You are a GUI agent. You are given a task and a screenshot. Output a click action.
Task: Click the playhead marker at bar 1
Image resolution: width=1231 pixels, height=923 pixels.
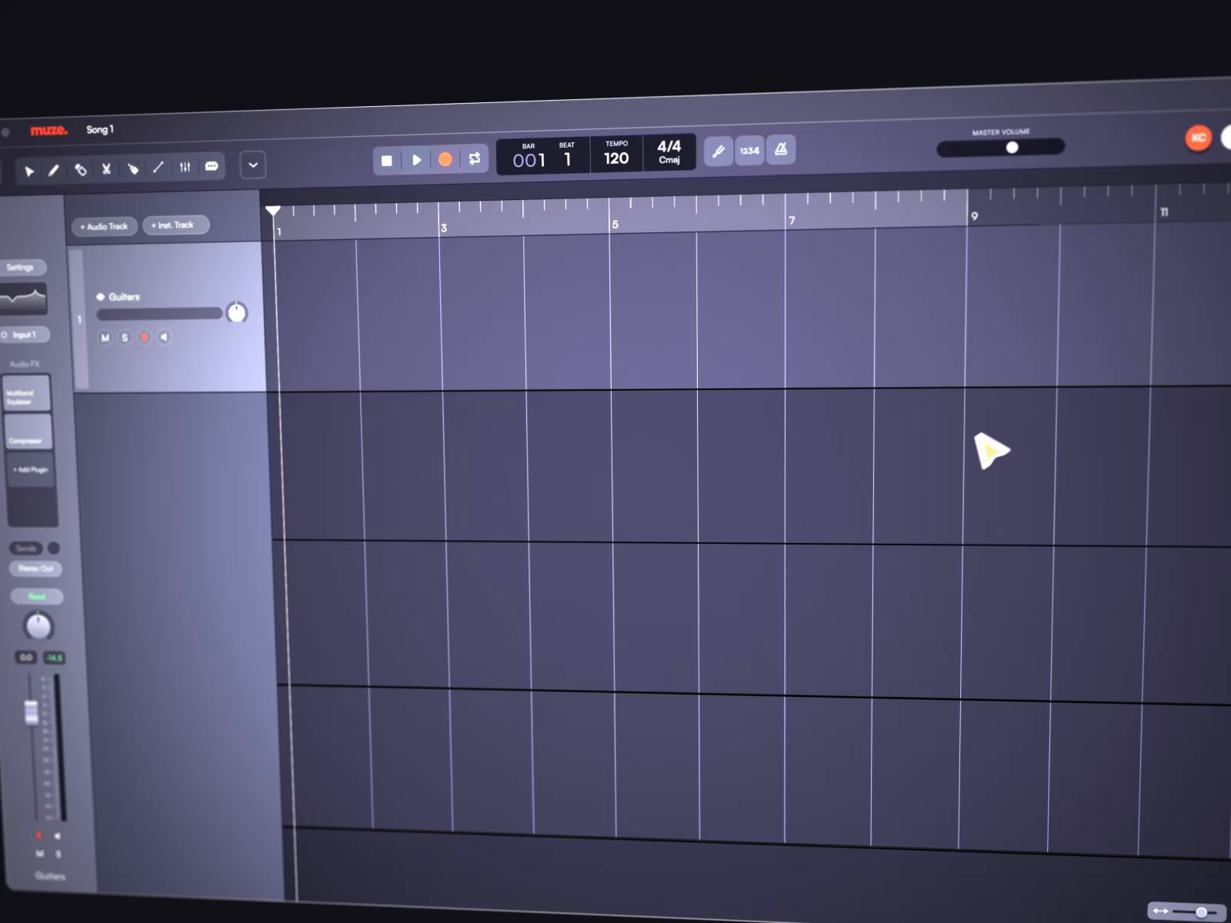(273, 210)
